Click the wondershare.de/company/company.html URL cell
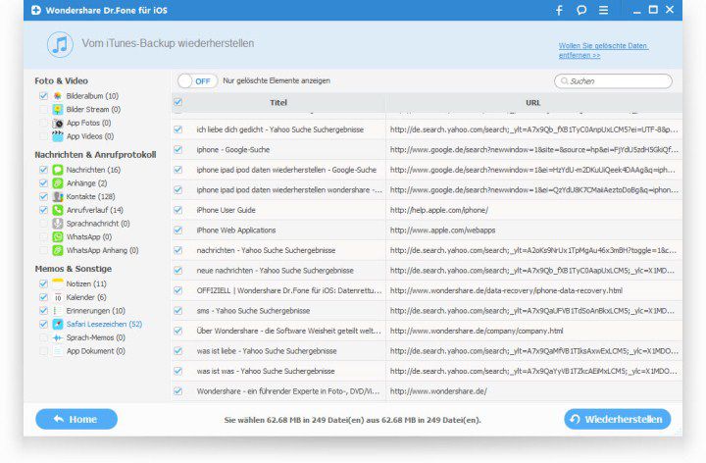This screenshot has height=463, width=706. click(477, 331)
